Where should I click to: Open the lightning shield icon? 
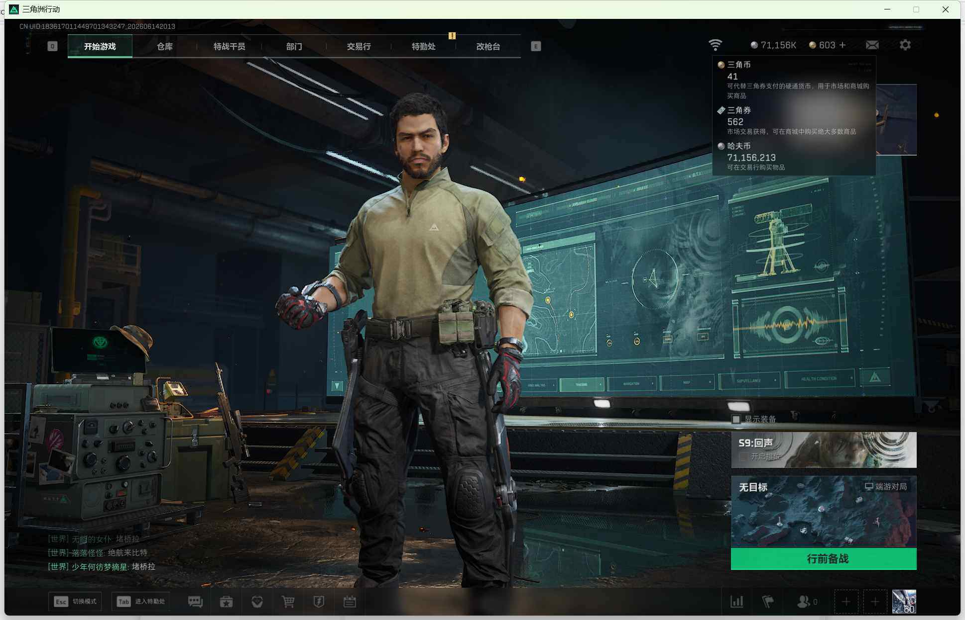319,602
